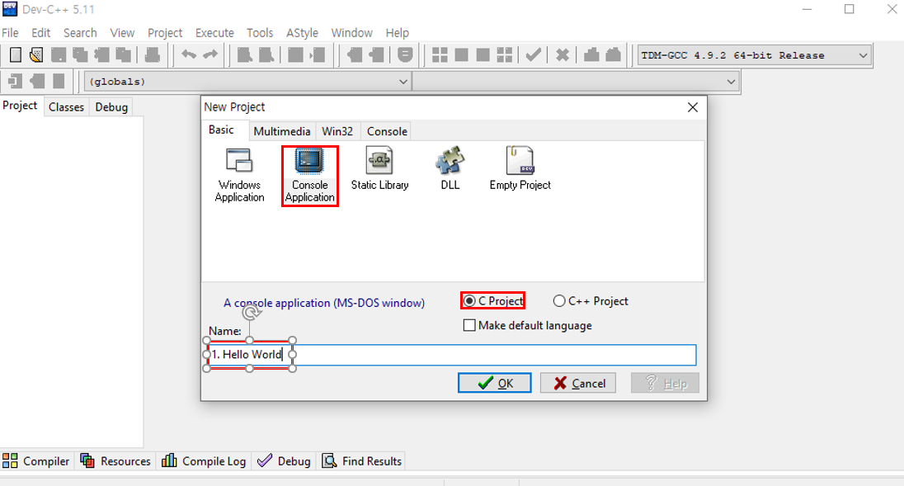
Task: Select the Classes tab in side panel
Action: coord(66,107)
